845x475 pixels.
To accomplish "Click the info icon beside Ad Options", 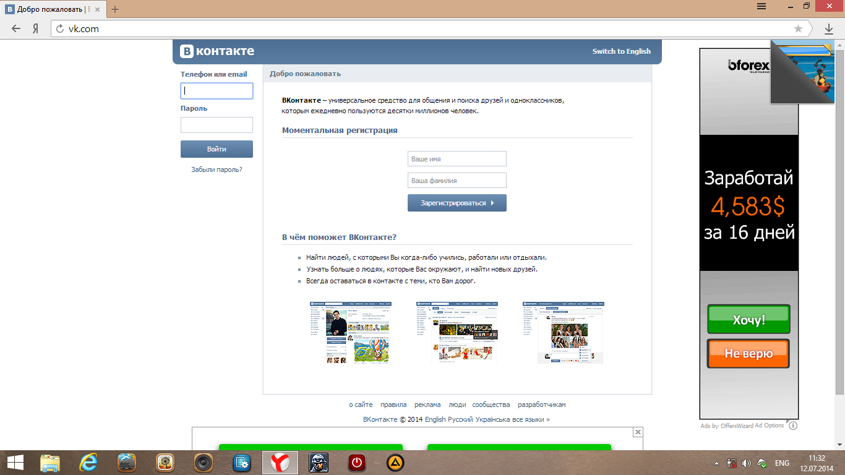I will point(793,426).
